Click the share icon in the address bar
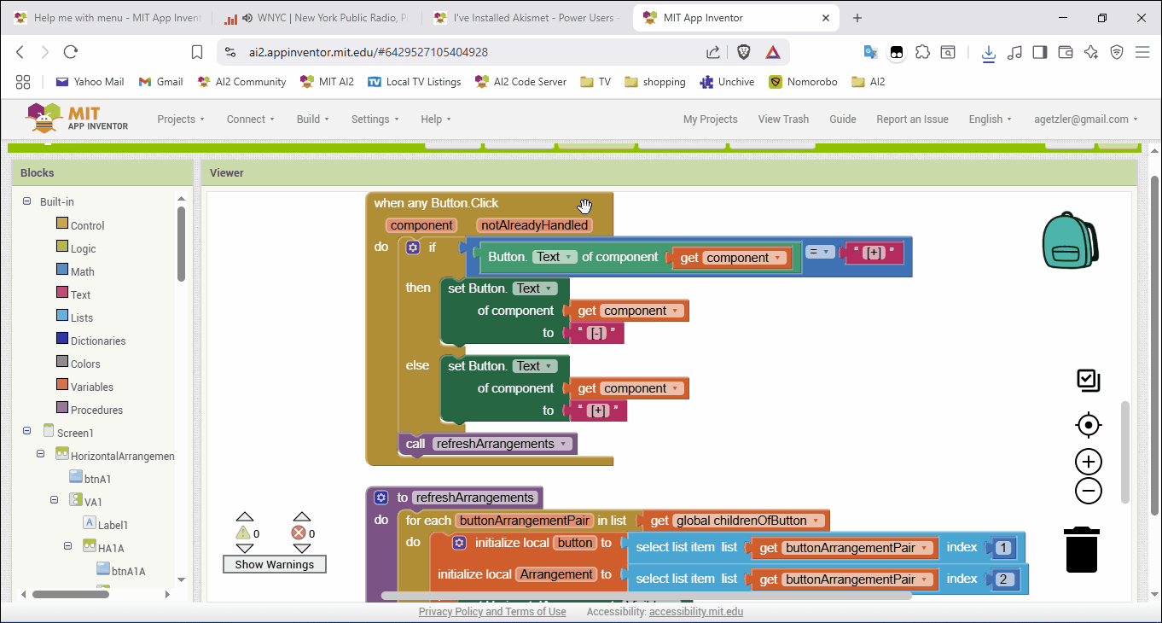Screen dimensions: 1162x623 (713, 52)
